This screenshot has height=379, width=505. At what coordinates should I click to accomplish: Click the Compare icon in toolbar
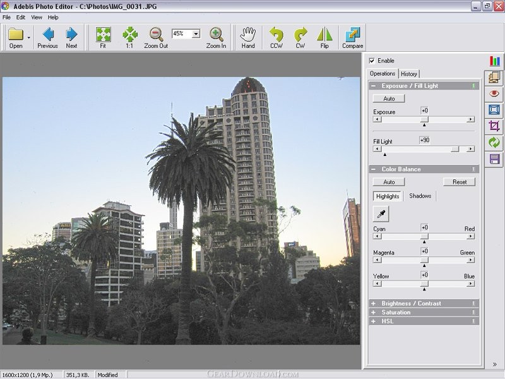(x=352, y=35)
